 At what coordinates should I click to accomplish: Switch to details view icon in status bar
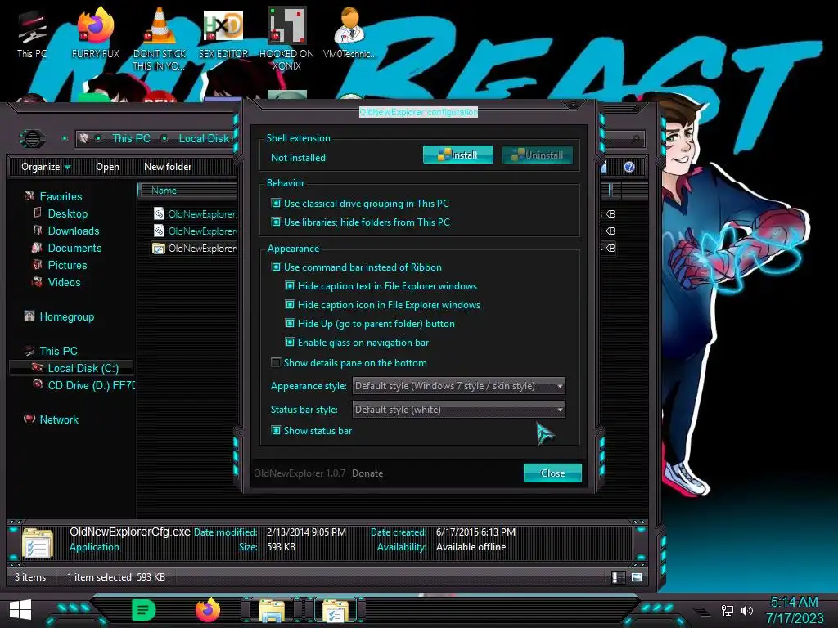[x=618, y=577]
